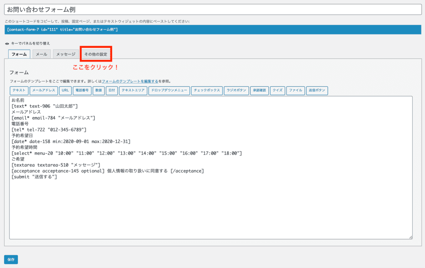Insert a チェックボックス form tag
The width and height of the screenshot is (425, 268).
click(x=206, y=90)
